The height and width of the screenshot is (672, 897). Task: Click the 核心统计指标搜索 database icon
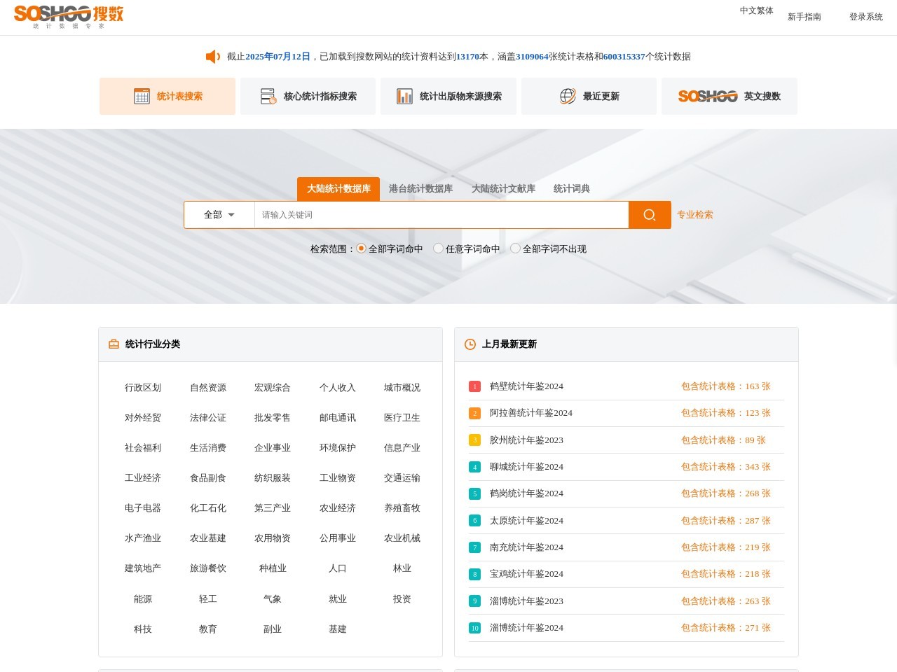pyautogui.click(x=267, y=96)
